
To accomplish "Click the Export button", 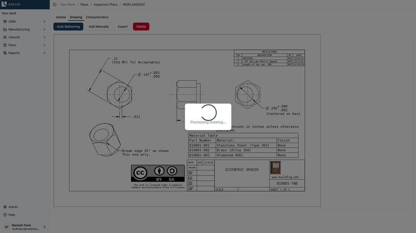I will (x=122, y=26).
